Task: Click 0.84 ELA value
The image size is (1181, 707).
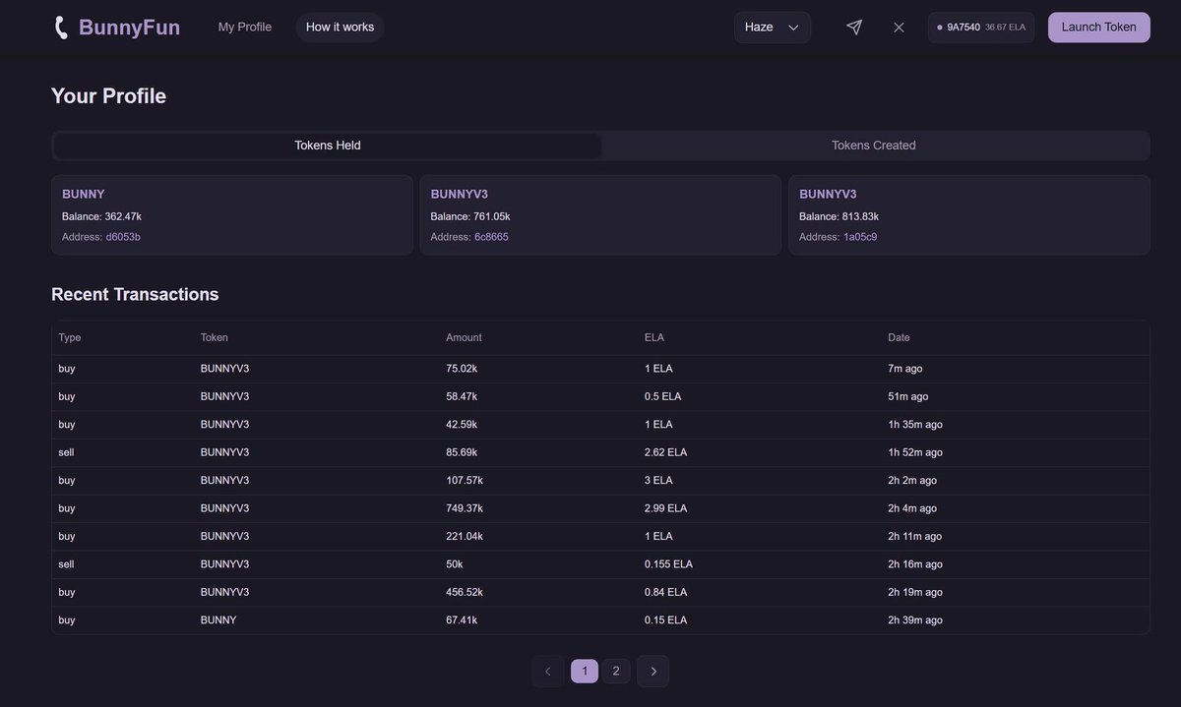Action: pyautogui.click(x=666, y=592)
